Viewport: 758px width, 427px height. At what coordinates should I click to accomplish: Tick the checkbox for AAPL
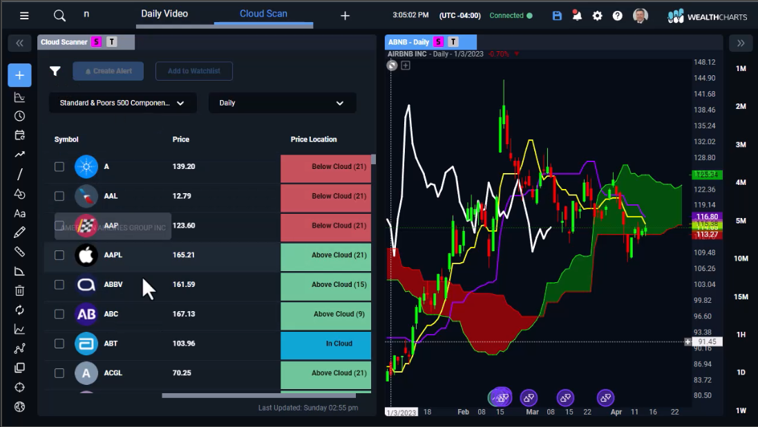(x=59, y=255)
